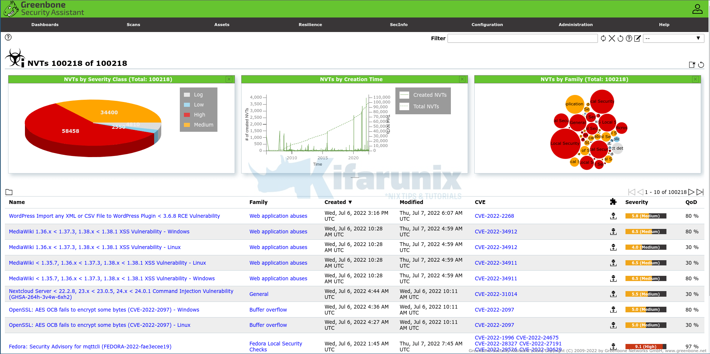Open the Resilience menu
Image resolution: width=710 pixels, height=354 pixels.
tap(310, 25)
